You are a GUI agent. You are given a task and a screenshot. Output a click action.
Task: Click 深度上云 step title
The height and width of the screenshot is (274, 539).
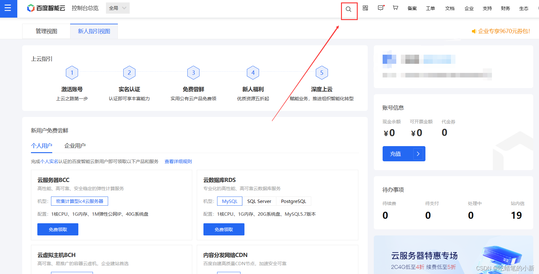point(322,89)
